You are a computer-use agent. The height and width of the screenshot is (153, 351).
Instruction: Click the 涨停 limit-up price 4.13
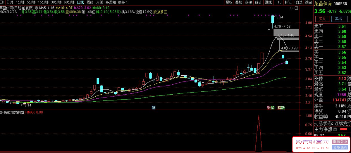pos(342,79)
